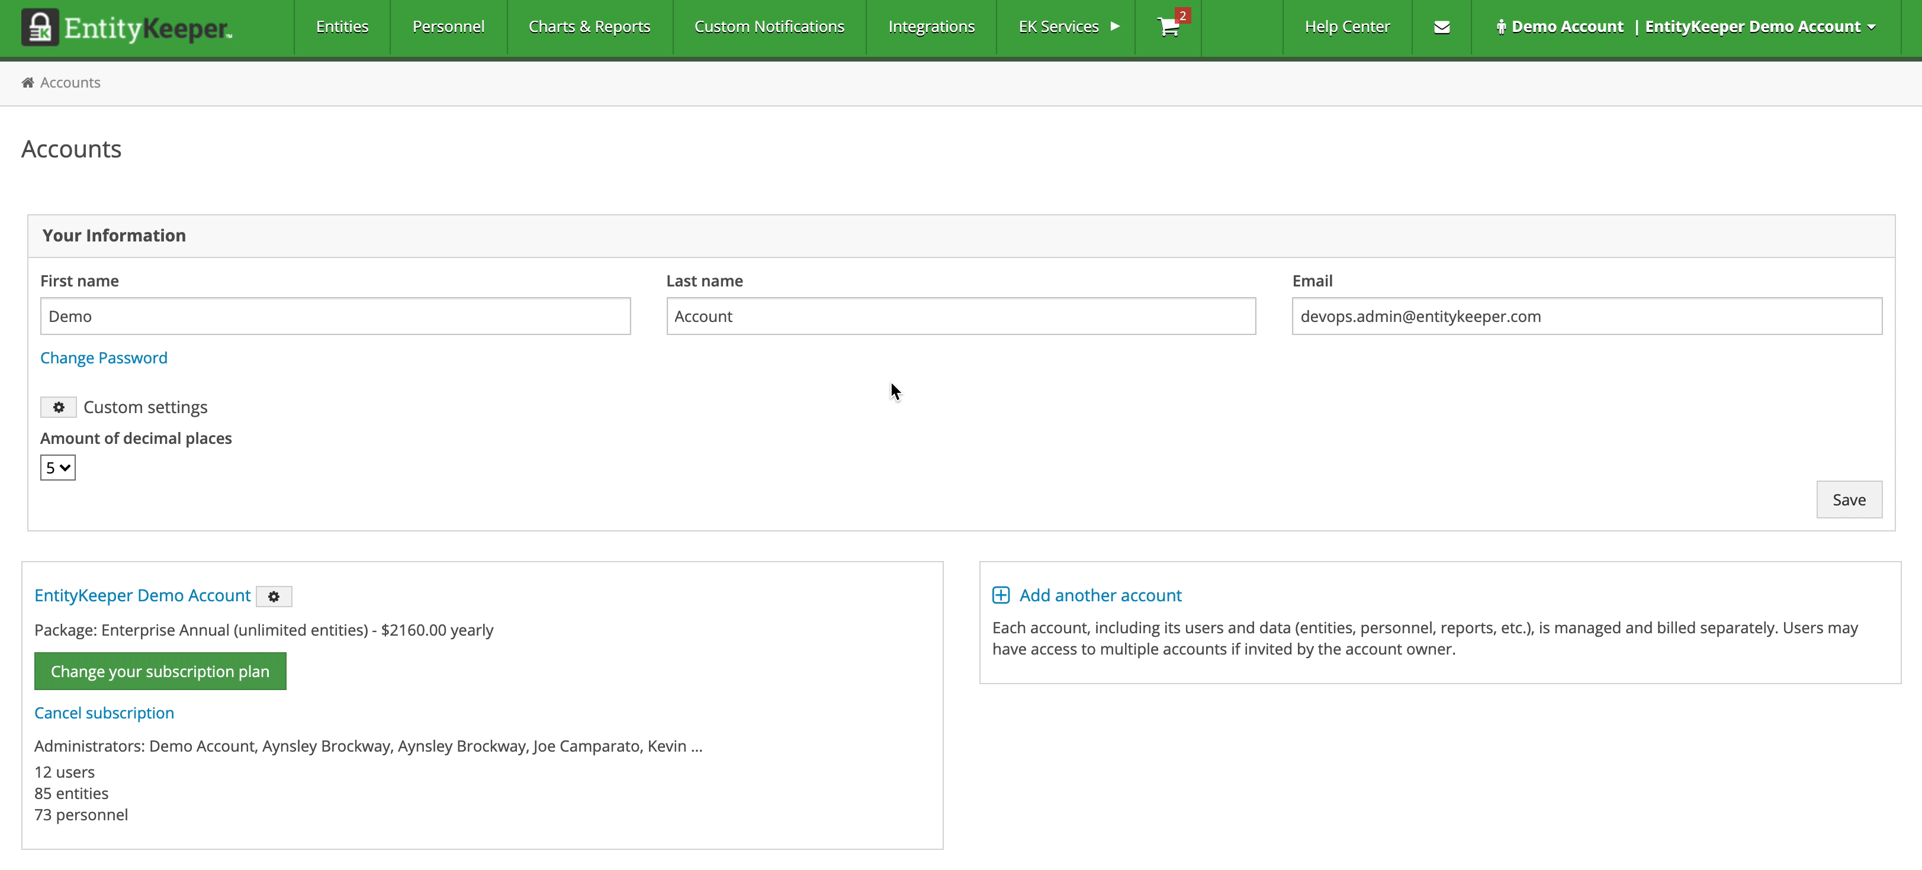Click gear icon beside EntityKeeper Demo Account
Screen dimensions: 1922x870
(x=274, y=595)
